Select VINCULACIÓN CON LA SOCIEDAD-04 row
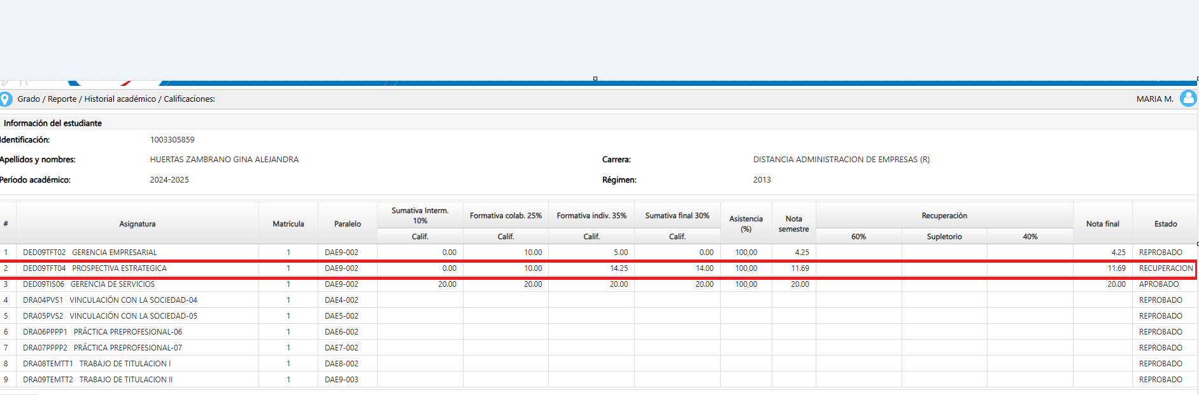This screenshot has height=395, width=1199. click(x=599, y=300)
